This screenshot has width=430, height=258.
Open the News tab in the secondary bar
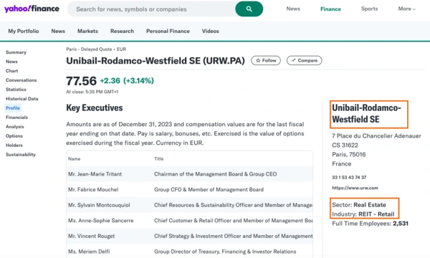[x=58, y=32]
